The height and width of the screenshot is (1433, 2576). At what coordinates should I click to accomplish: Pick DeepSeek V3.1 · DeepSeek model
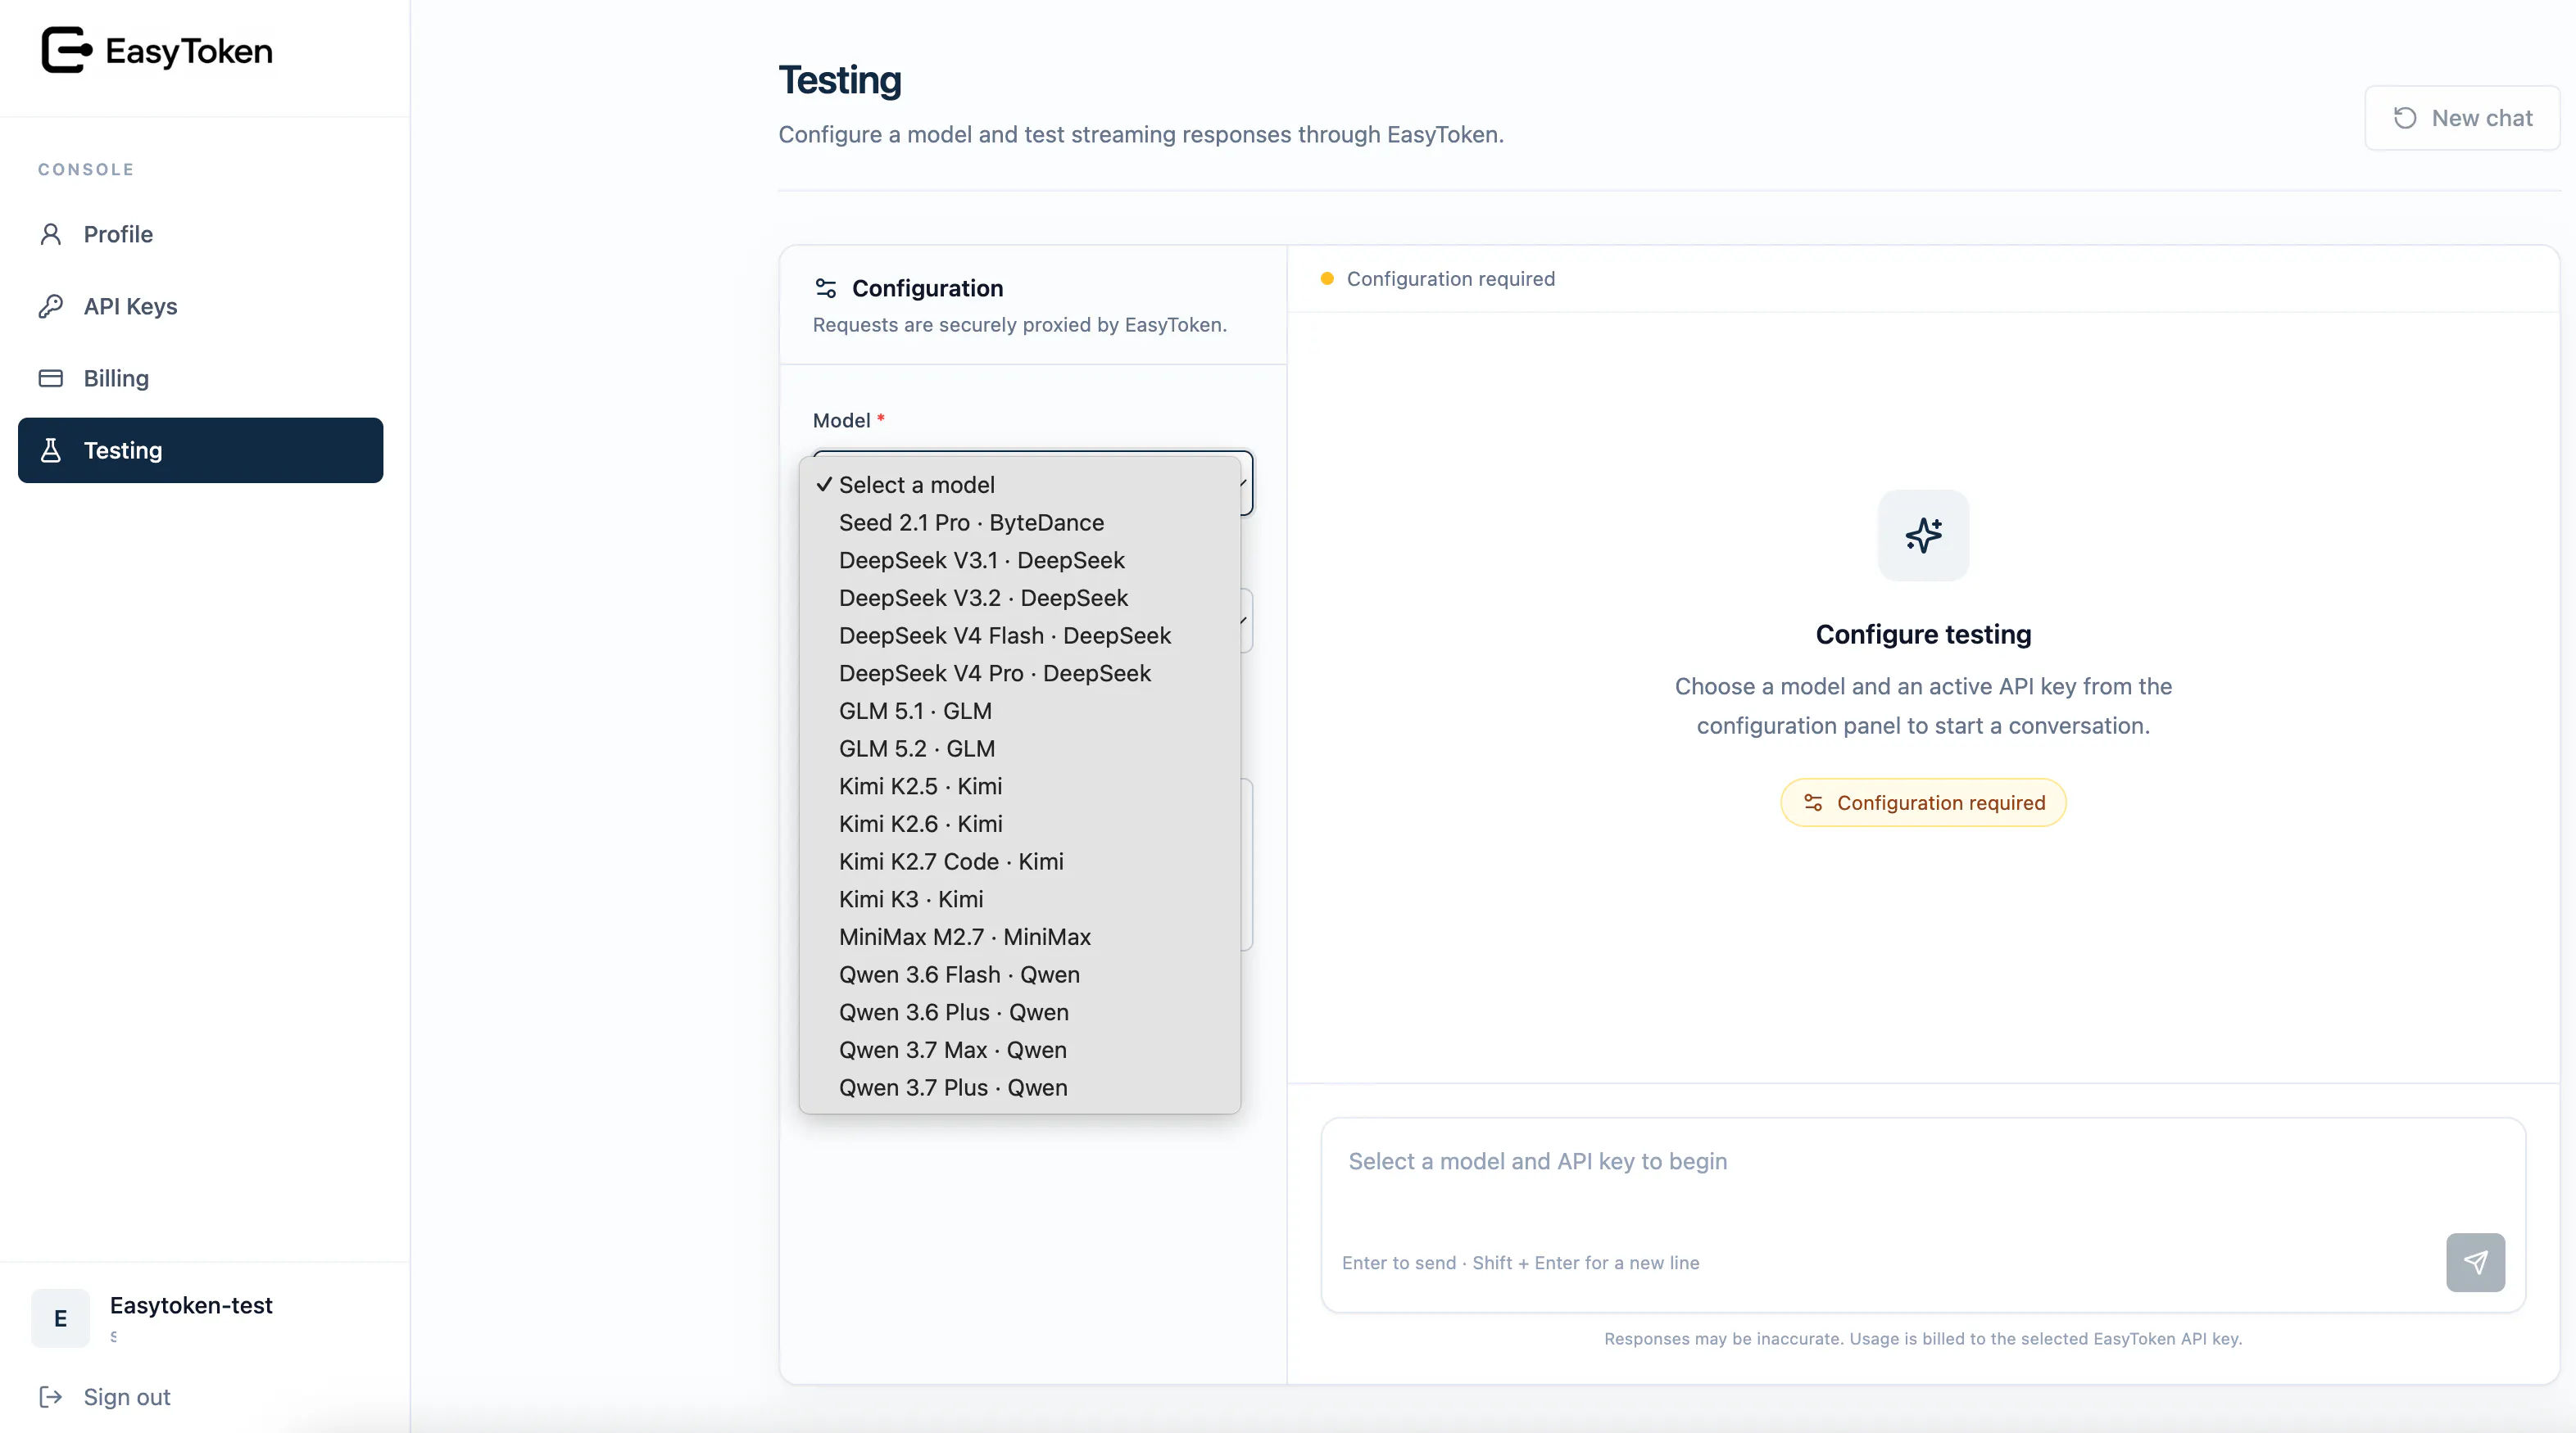point(1019,561)
